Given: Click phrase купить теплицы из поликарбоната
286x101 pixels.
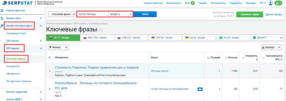Looking at the screenshot, I should (x=170, y=89).
